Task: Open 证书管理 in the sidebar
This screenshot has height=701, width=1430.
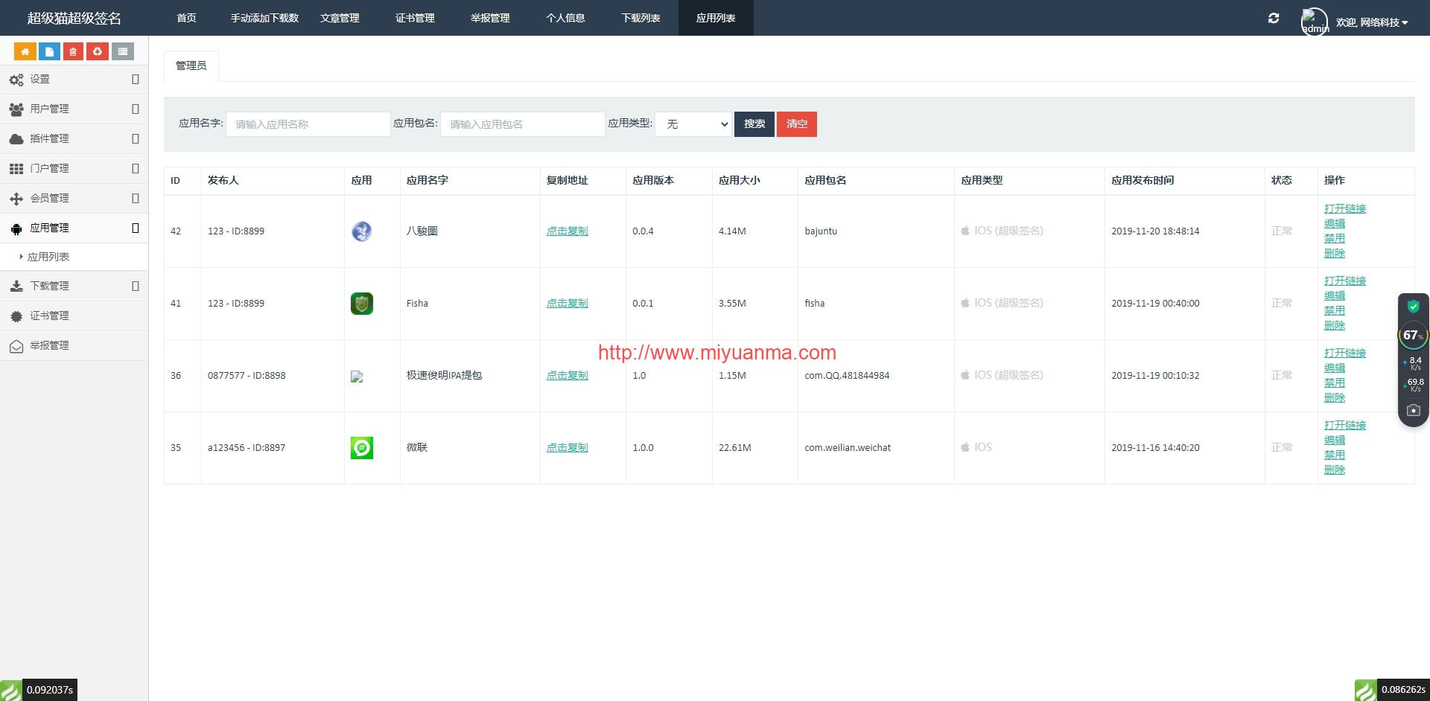Action: 74,316
